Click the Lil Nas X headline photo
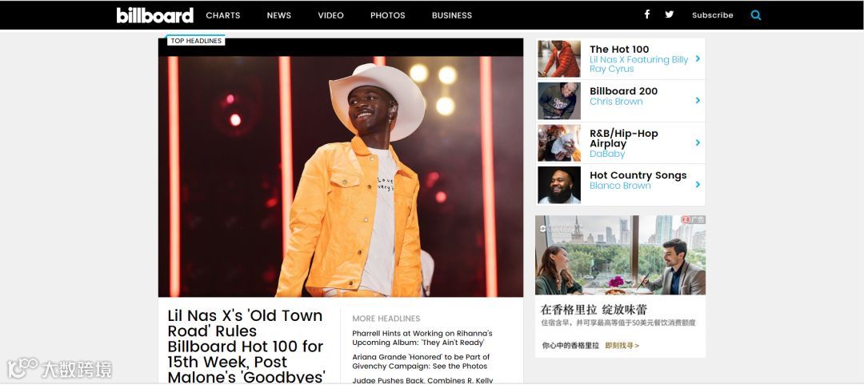The width and height of the screenshot is (864, 385). click(x=341, y=177)
